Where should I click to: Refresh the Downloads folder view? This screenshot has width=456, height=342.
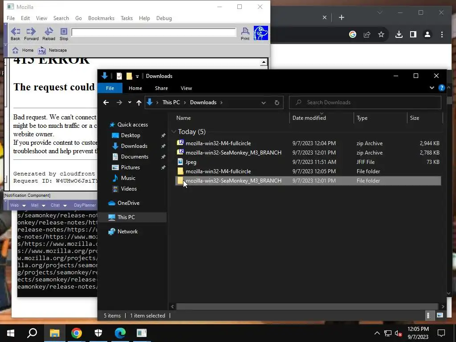277,102
